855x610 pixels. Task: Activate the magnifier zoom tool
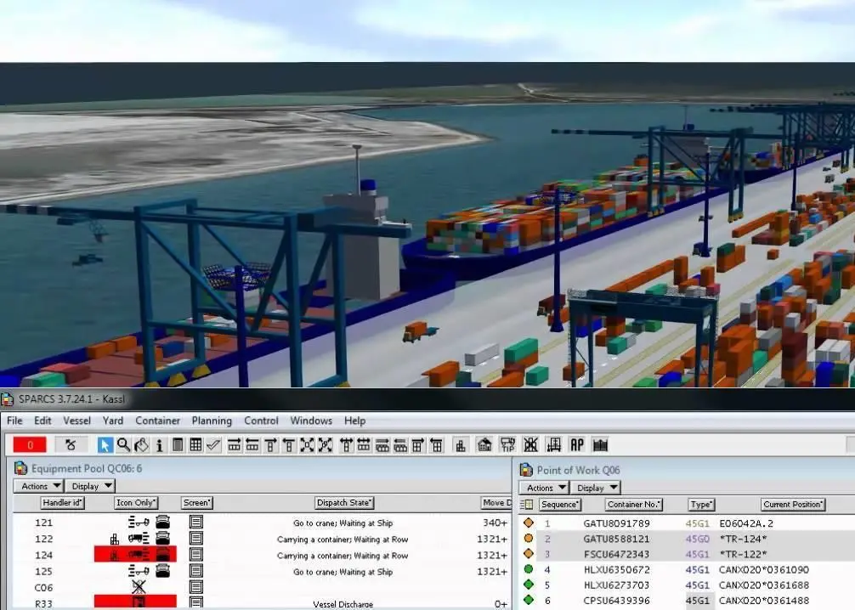(123, 445)
